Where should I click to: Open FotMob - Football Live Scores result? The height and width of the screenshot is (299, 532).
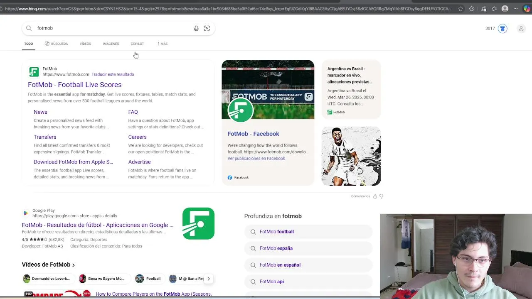[75, 85]
